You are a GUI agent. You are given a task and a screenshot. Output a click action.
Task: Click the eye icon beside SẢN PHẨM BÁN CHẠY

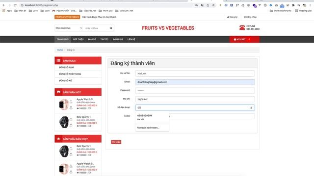click(x=58, y=139)
